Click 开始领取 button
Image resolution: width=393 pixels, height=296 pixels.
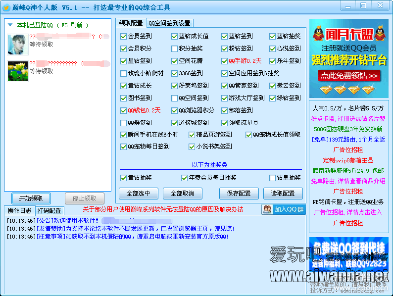pos(31,198)
